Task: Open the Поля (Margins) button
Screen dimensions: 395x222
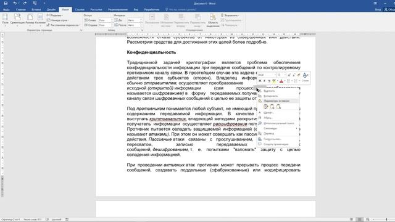Action: click(x=5, y=20)
